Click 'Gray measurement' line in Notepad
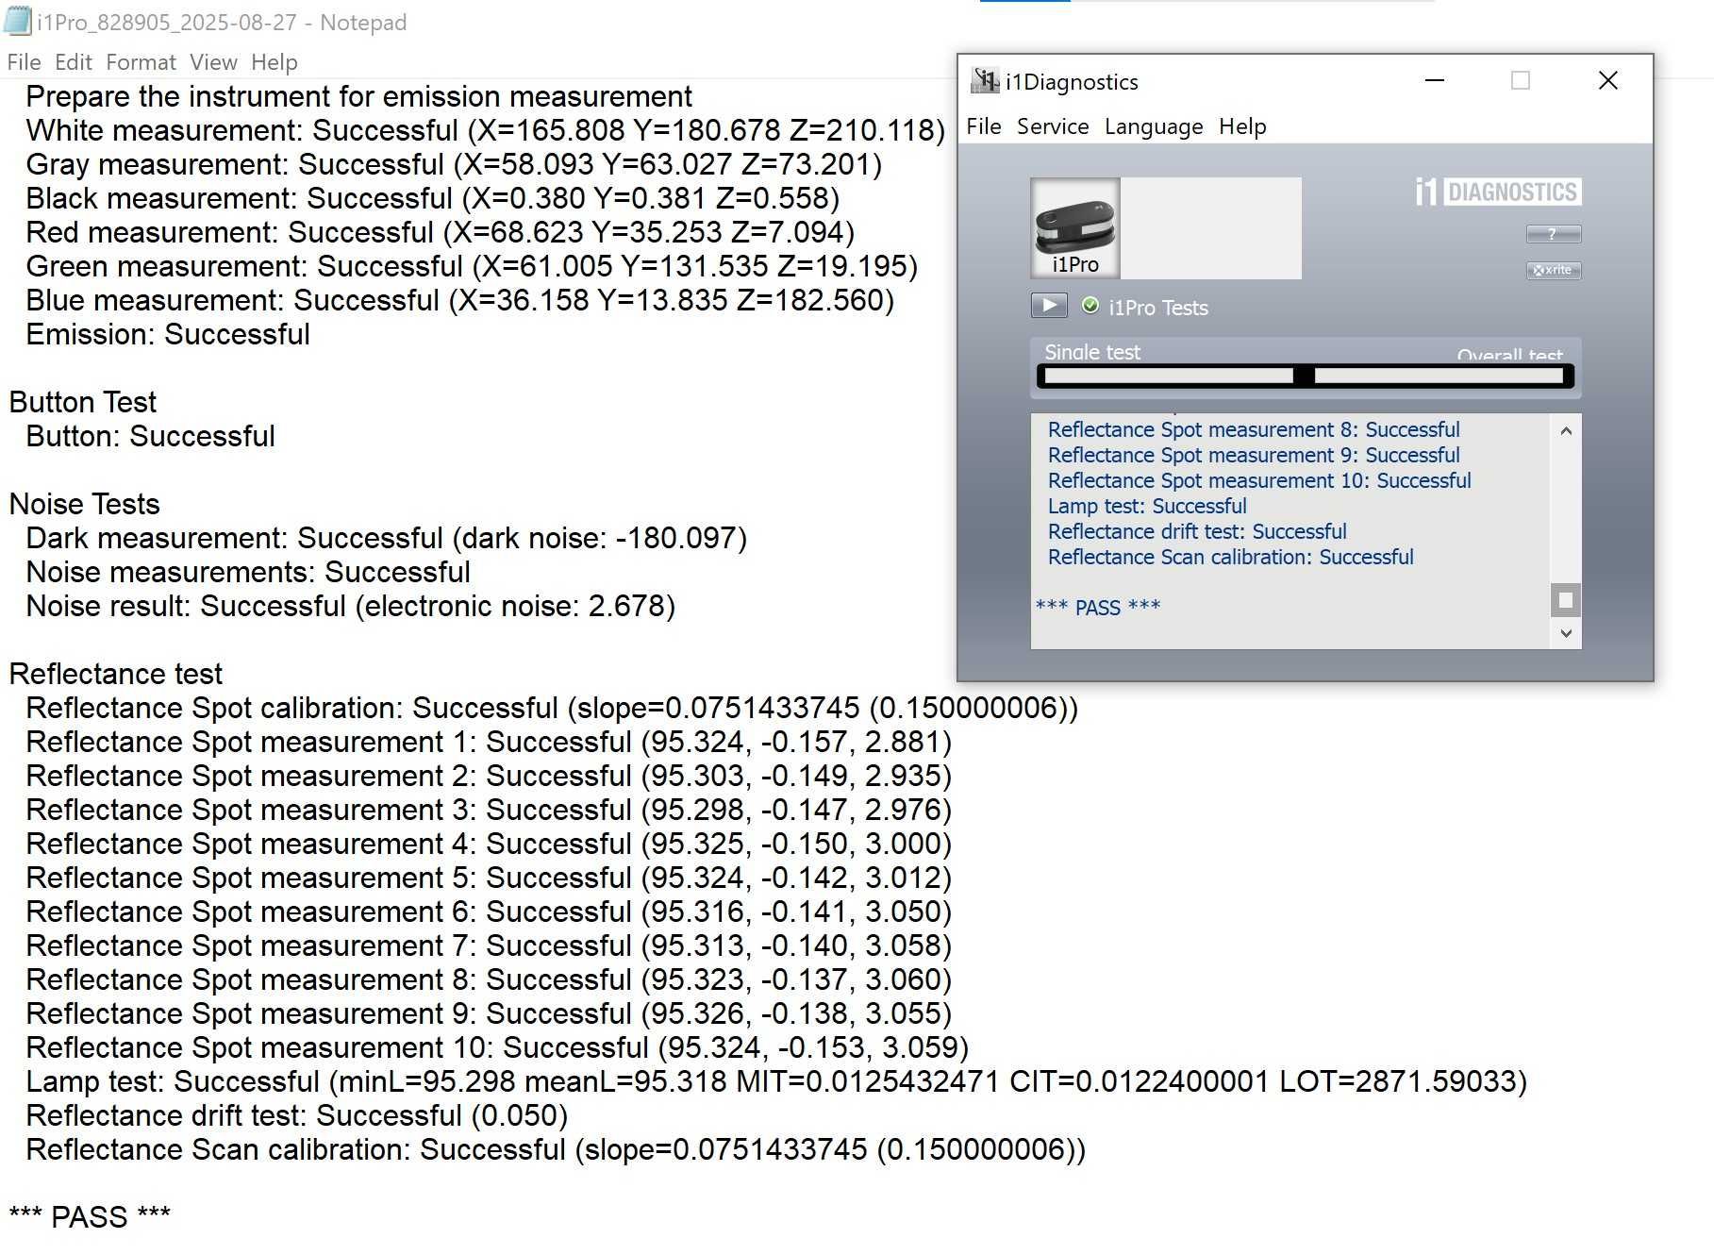1714x1255 pixels. 454,164
